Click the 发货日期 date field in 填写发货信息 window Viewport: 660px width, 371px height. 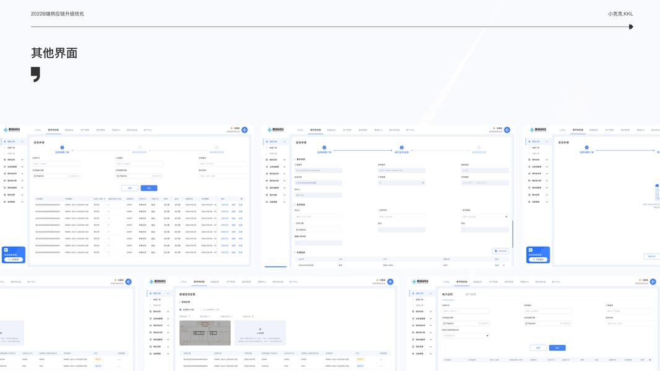(x=318, y=229)
